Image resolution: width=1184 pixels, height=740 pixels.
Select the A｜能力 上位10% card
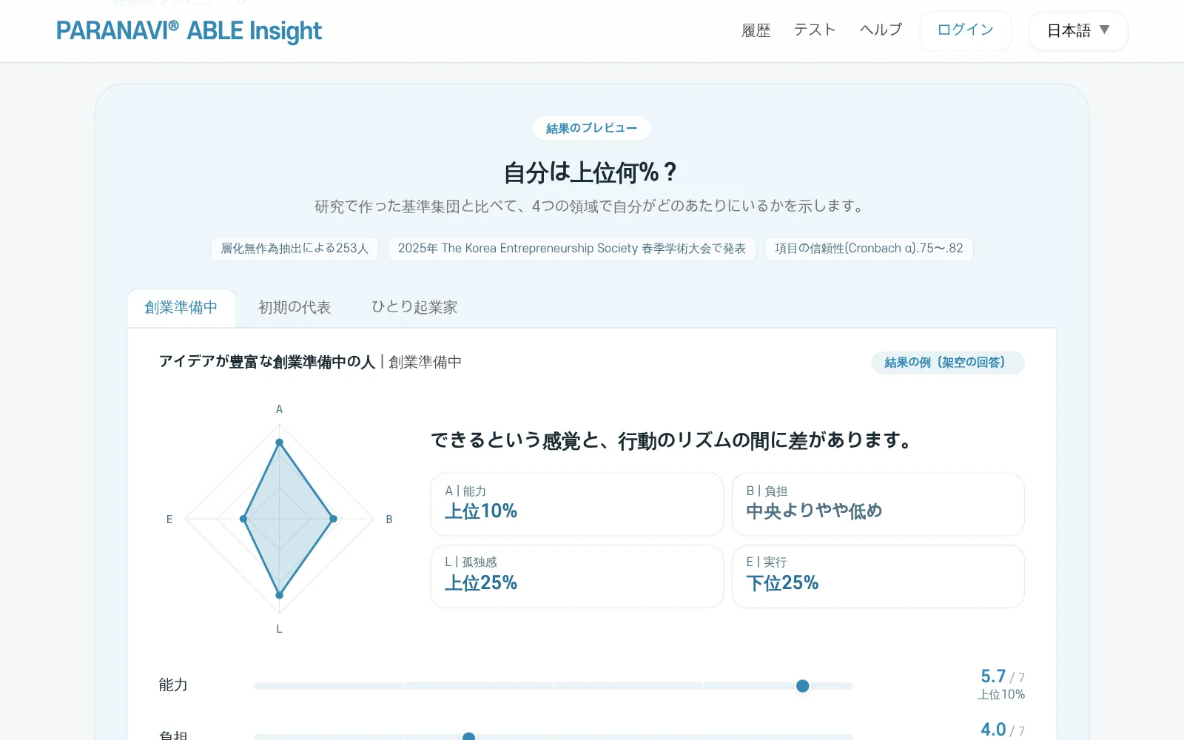[577, 504]
